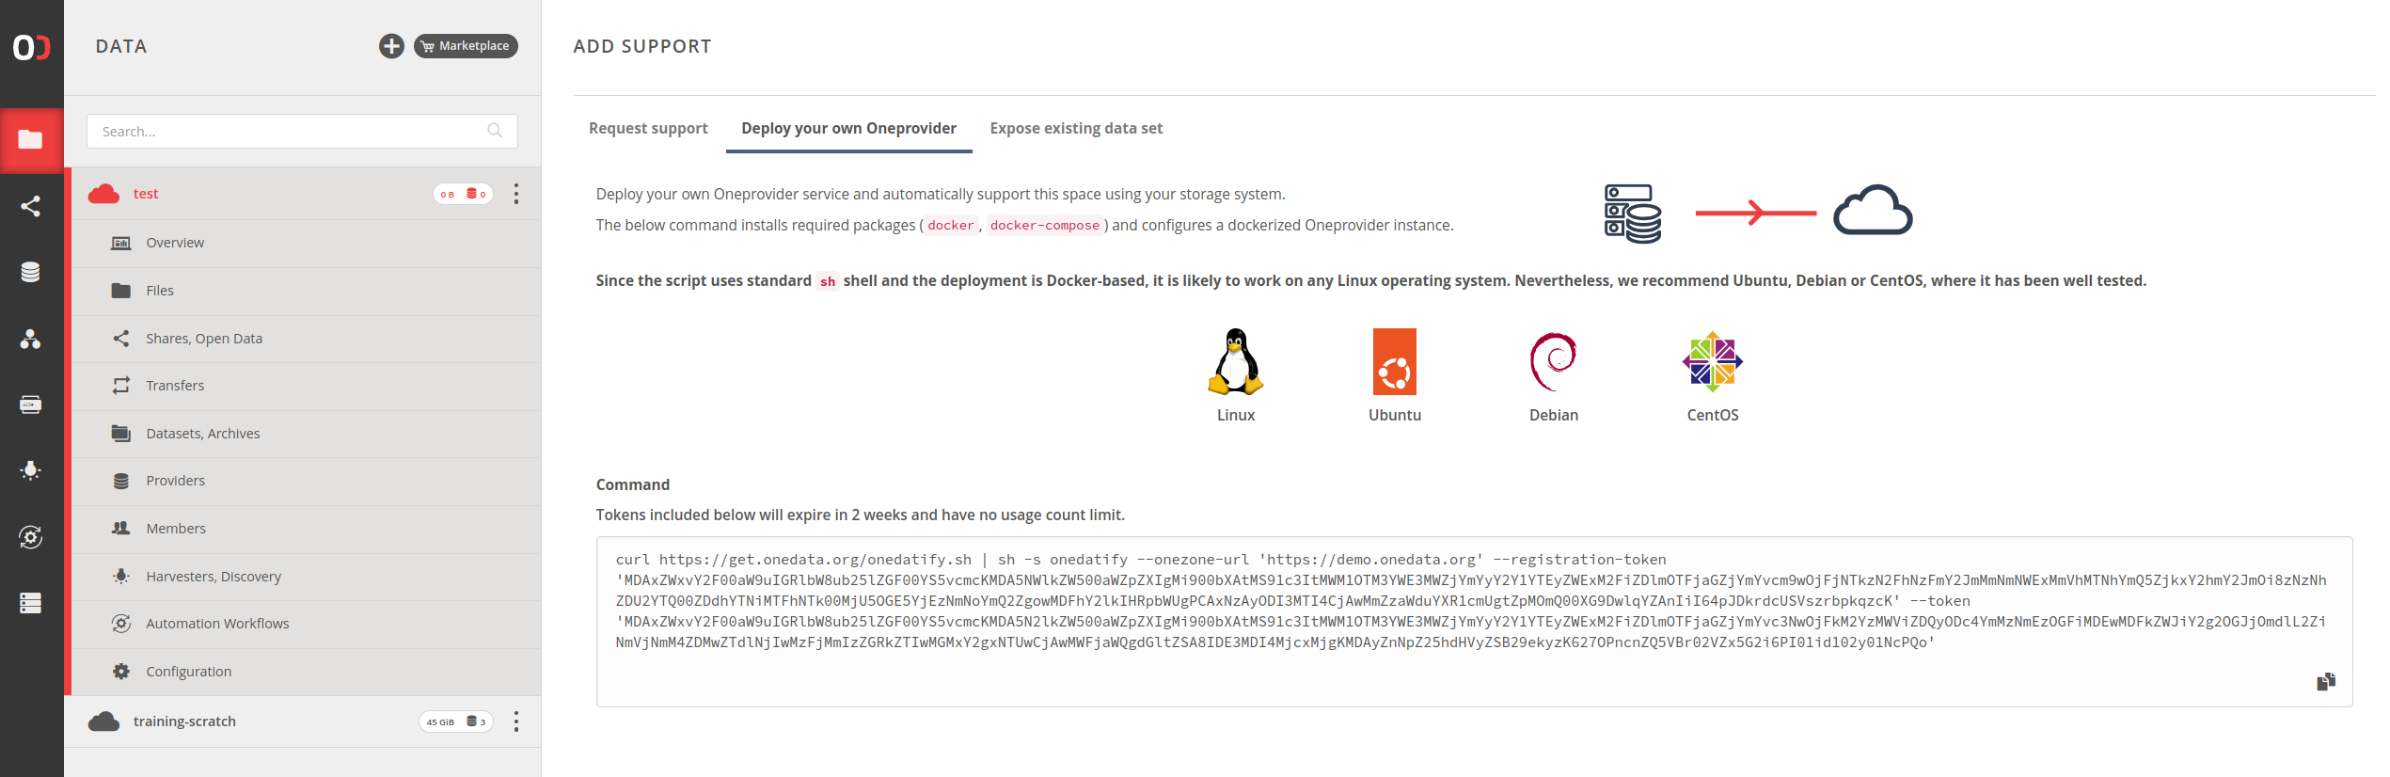This screenshot has height=777, width=2390.
Task: Click the 'ADD SUPPORT' page heading
Action: [642, 46]
